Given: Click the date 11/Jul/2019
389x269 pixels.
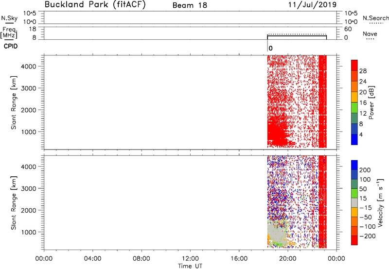Looking at the screenshot, I should point(312,5).
